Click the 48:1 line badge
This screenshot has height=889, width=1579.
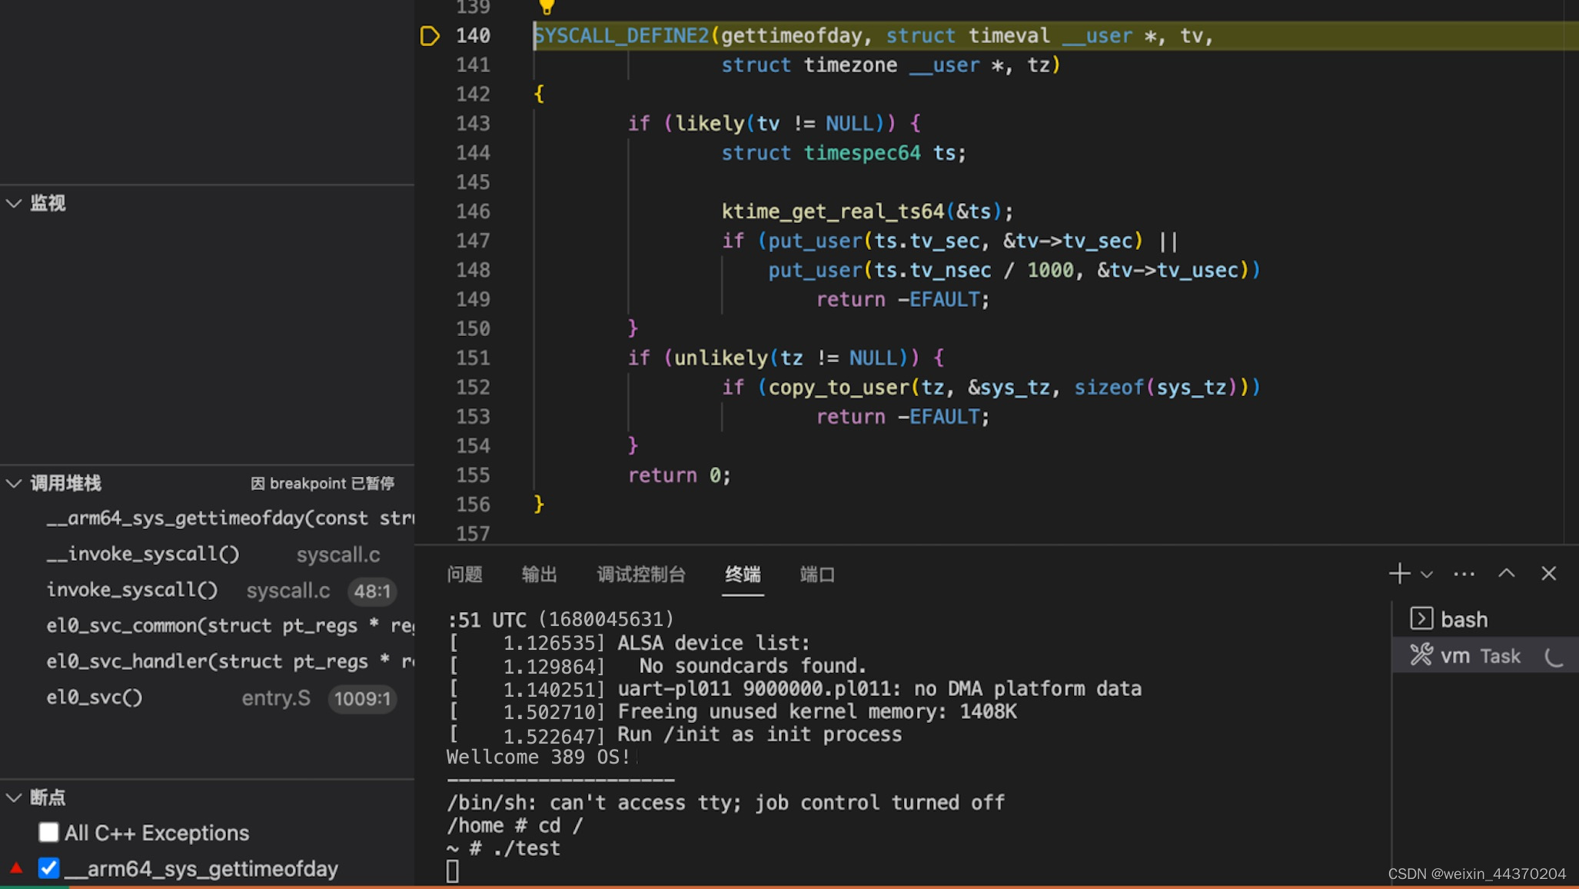pyautogui.click(x=372, y=591)
